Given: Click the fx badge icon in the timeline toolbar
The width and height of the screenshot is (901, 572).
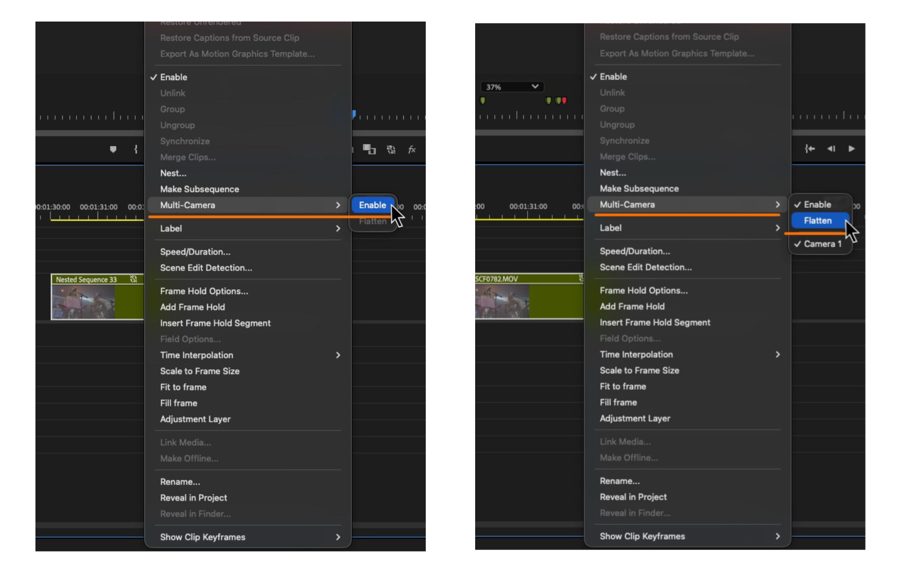Looking at the screenshot, I should (x=411, y=150).
